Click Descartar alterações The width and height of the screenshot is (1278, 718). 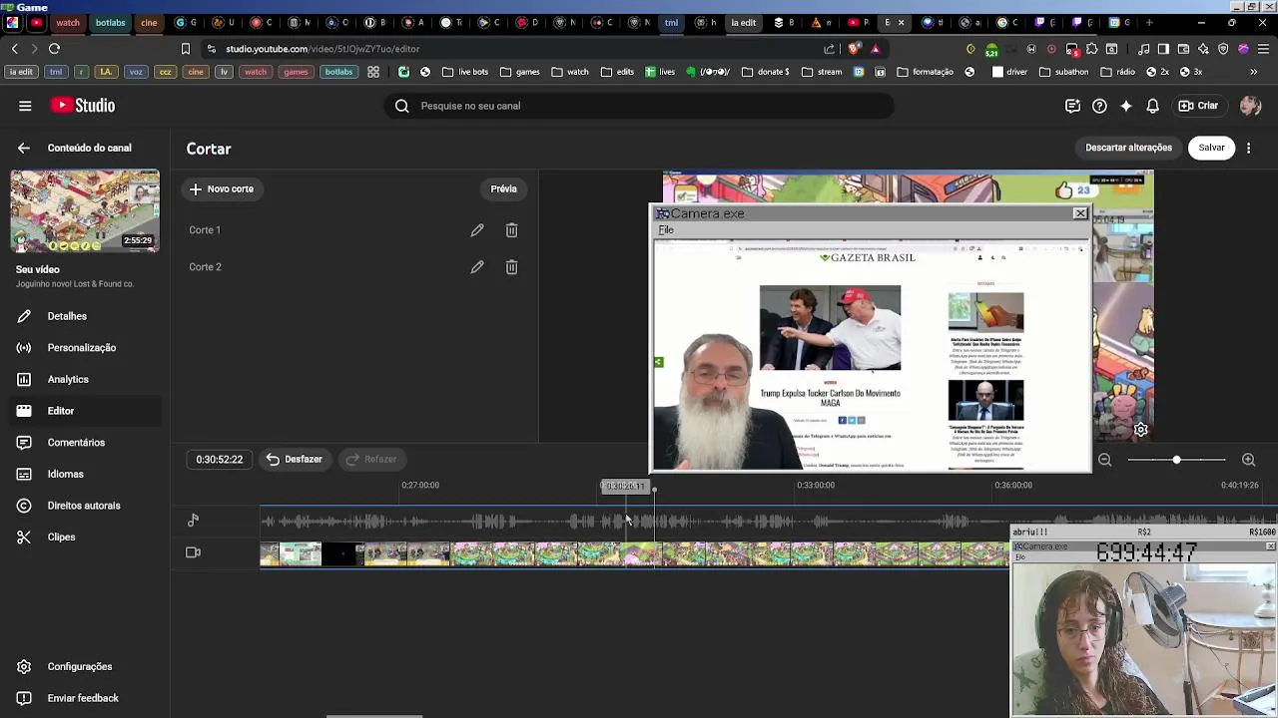[1128, 148]
